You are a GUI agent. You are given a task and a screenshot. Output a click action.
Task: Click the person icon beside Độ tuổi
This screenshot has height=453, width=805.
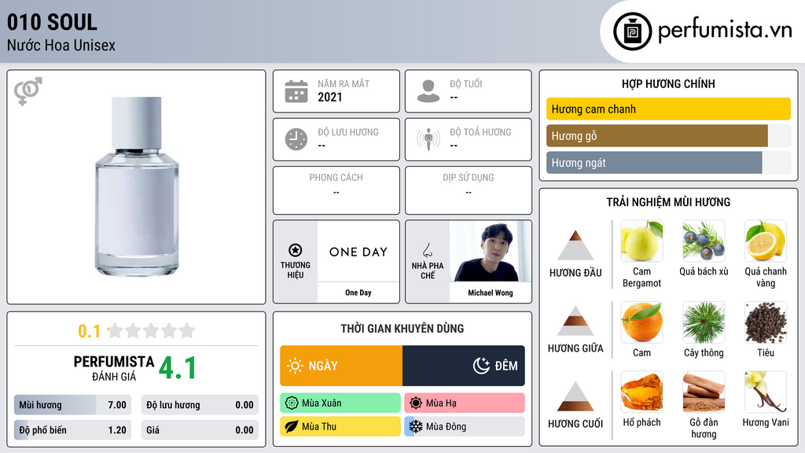tap(428, 91)
